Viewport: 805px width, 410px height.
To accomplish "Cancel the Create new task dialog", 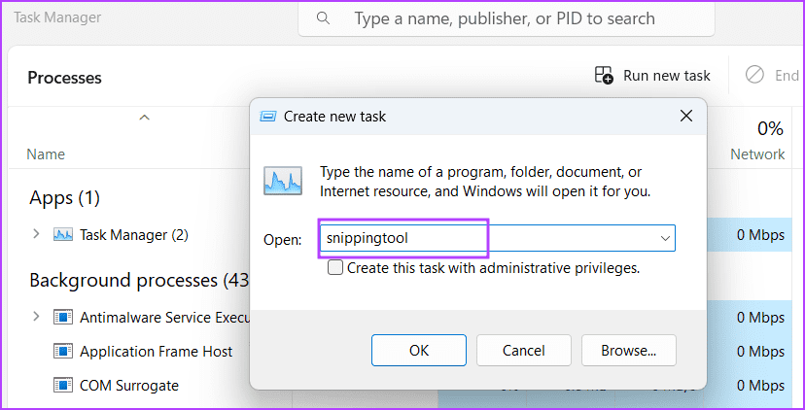I will click(524, 351).
